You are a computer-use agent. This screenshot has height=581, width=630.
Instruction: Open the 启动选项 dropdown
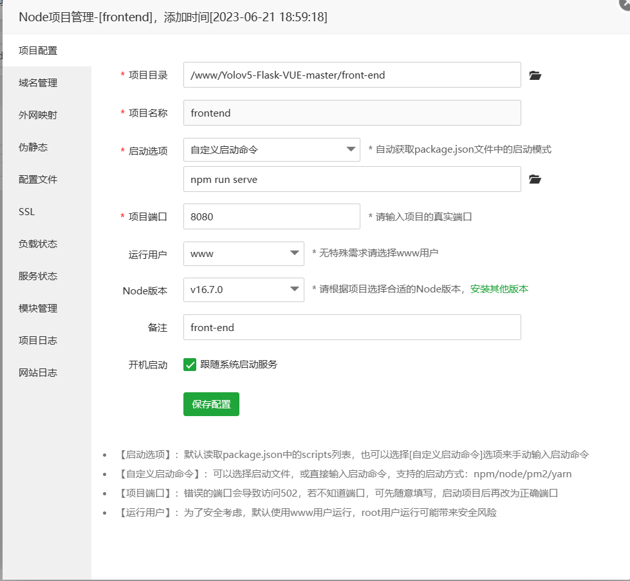tap(270, 149)
